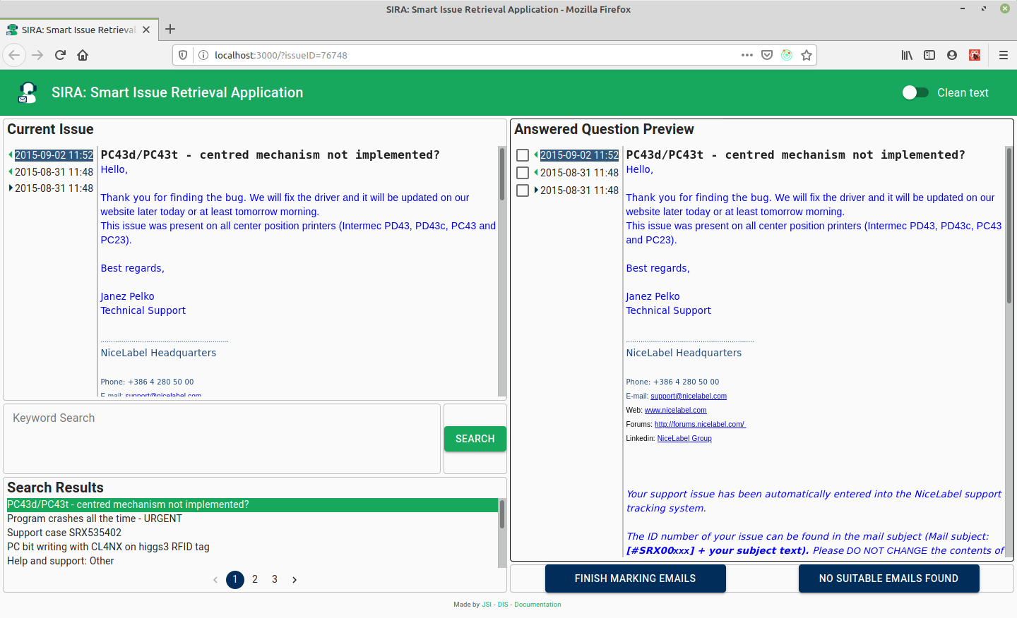
Task: Bookmark this page with star icon
Action: [x=807, y=55]
